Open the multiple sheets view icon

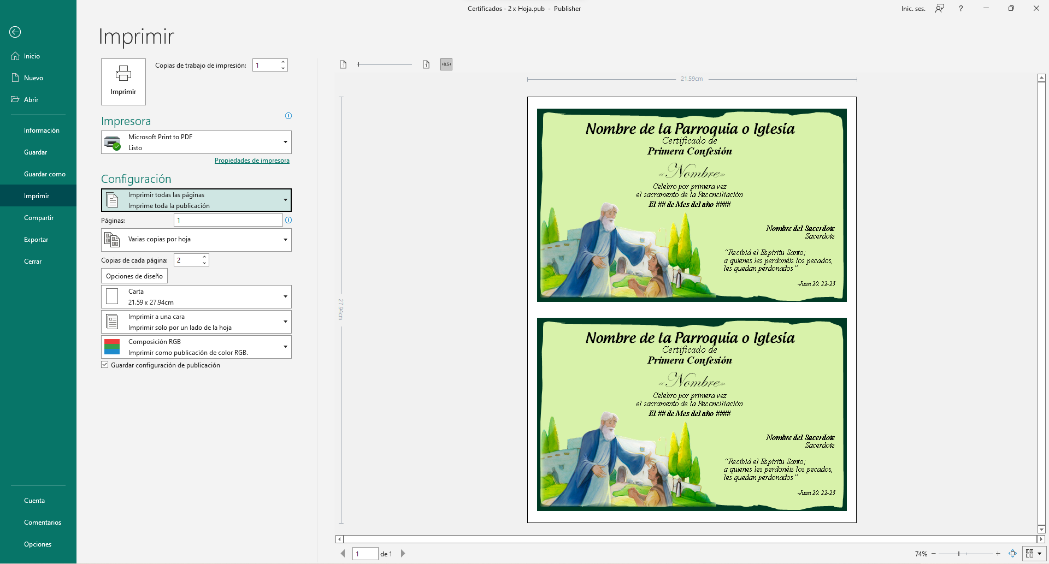pyautogui.click(x=1030, y=554)
